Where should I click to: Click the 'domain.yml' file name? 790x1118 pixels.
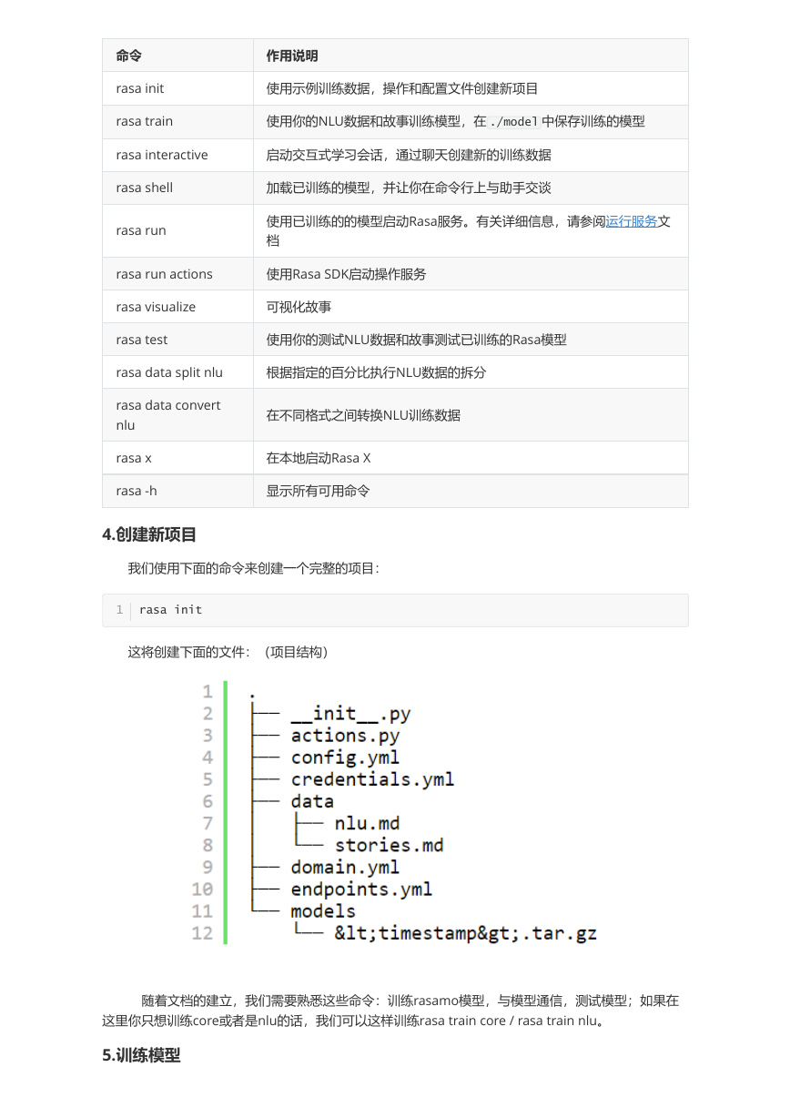pyautogui.click(x=345, y=867)
